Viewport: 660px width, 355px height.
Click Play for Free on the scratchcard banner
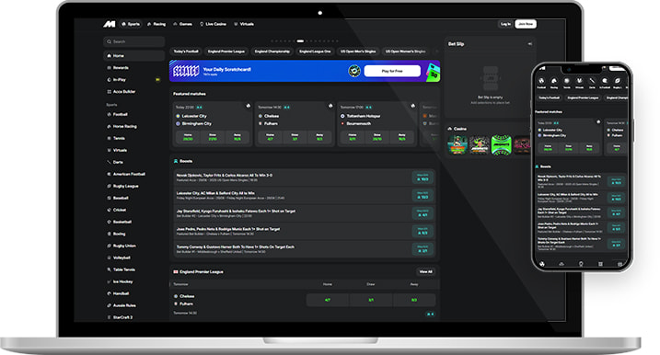tap(392, 71)
